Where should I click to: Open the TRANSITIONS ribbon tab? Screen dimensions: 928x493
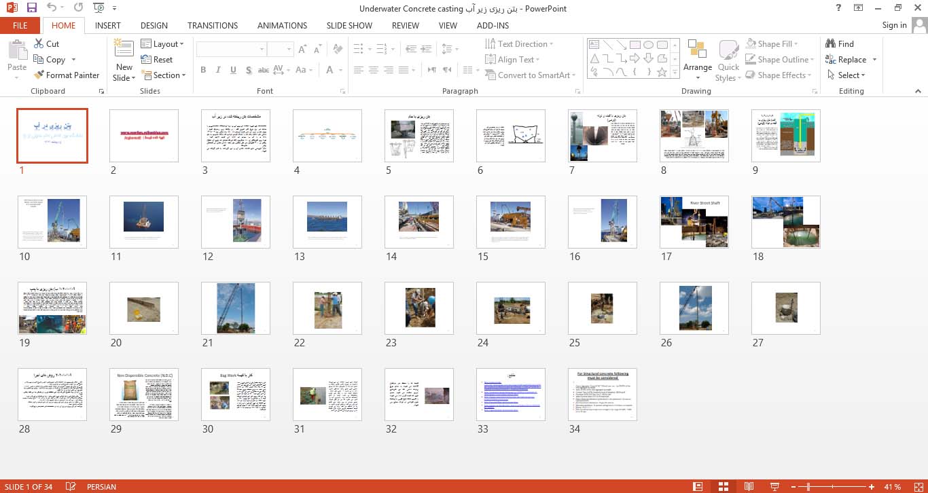pyautogui.click(x=213, y=25)
